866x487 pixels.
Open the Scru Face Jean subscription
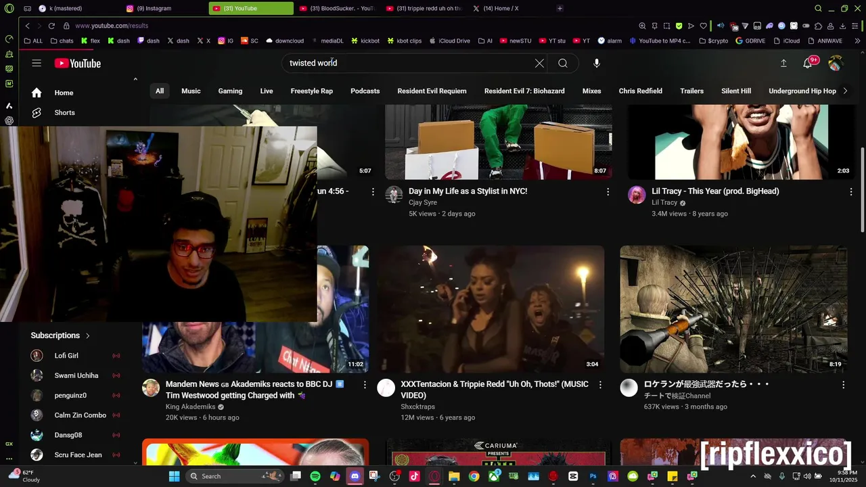[78, 455]
